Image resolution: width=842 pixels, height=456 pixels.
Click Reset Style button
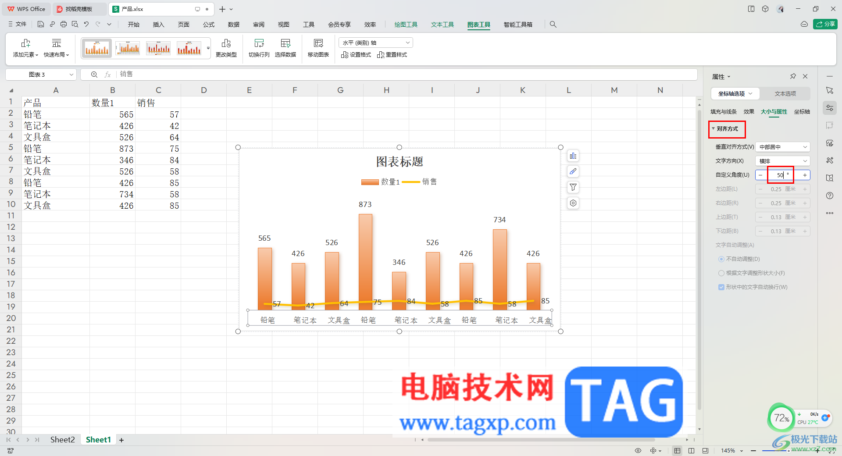[x=392, y=55]
